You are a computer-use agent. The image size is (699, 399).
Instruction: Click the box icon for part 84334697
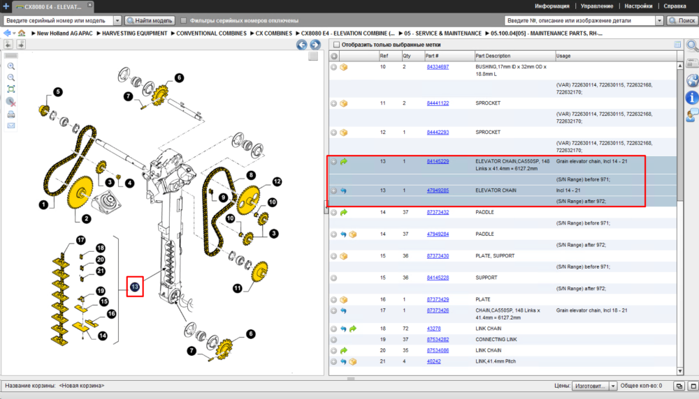click(x=344, y=67)
